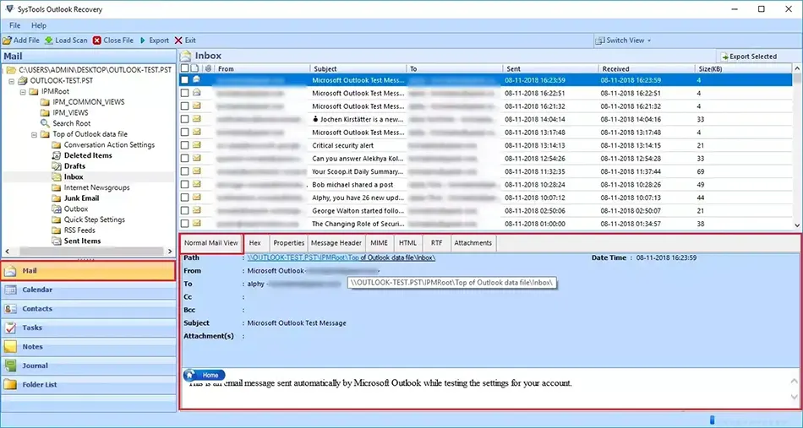803x428 pixels.
Task: Click the Journal icon in navigation pane
Action: (10, 366)
